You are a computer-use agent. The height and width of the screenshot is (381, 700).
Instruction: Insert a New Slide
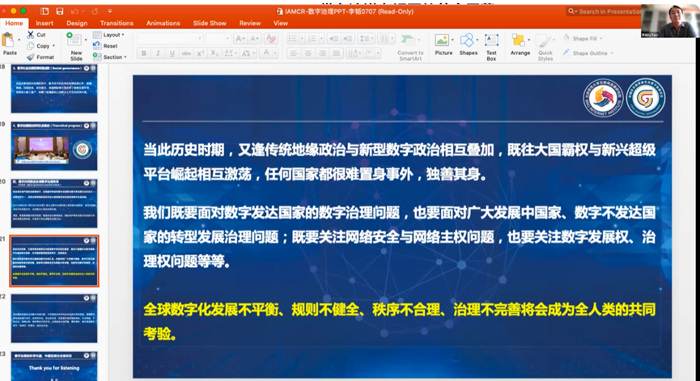tap(76, 42)
